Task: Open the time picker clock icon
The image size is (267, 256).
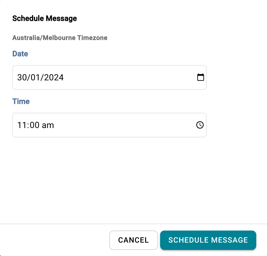Action: point(200,125)
